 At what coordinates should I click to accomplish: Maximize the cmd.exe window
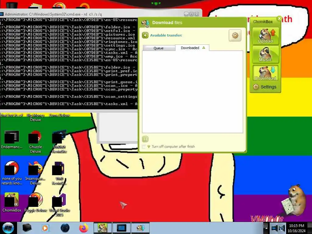tap(191, 14)
